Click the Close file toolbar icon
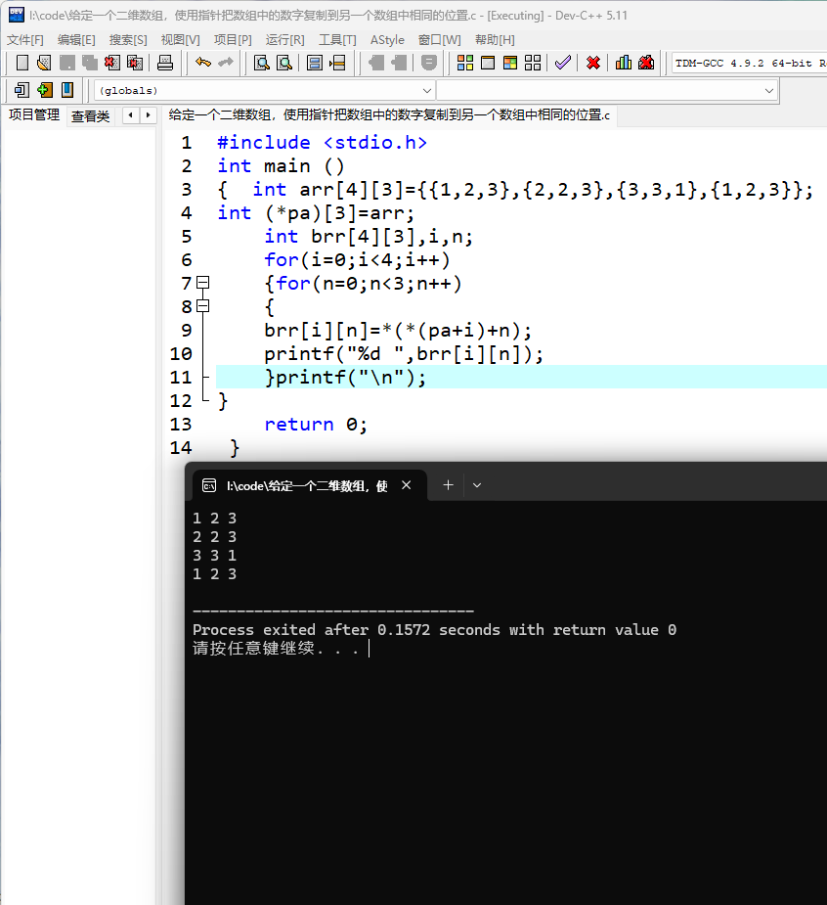This screenshot has width=827, height=905. click(111, 63)
